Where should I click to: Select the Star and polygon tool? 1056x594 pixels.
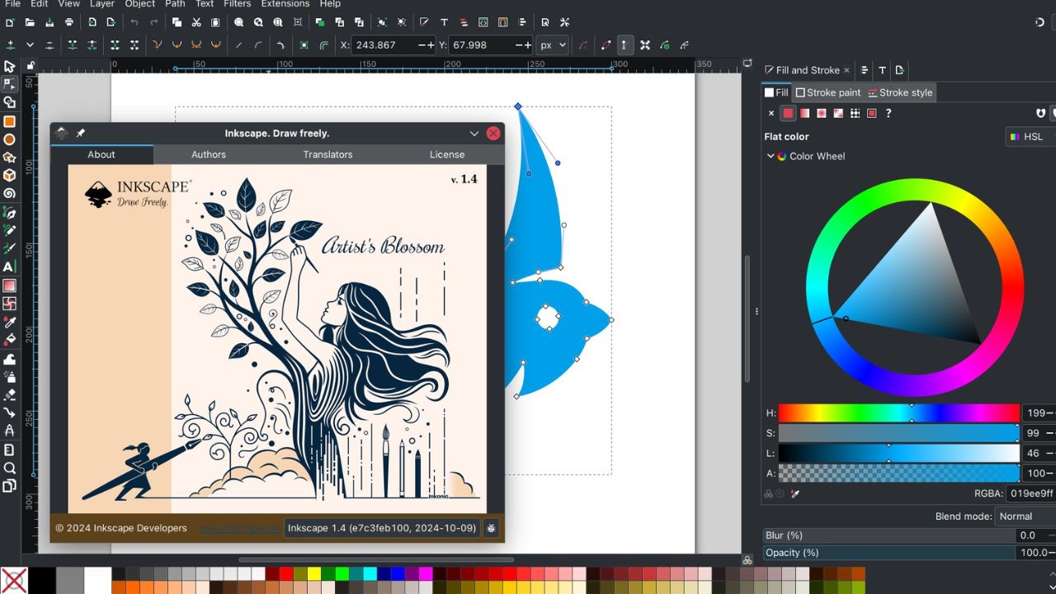pos(9,158)
